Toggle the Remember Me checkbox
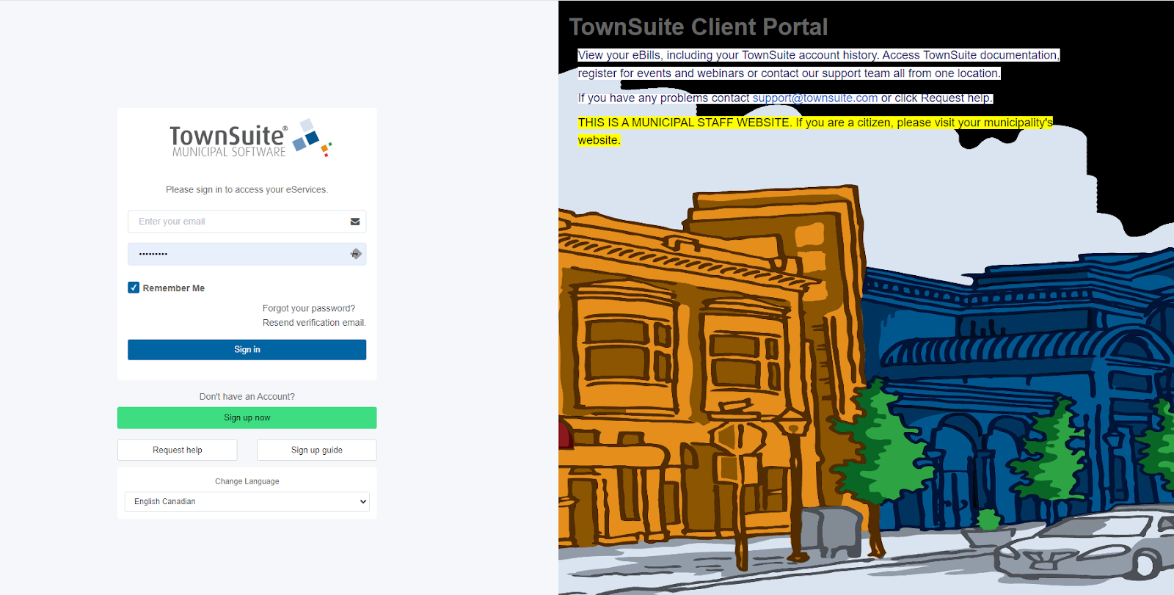The height and width of the screenshot is (595, 1174). click(x=134, y=288)
